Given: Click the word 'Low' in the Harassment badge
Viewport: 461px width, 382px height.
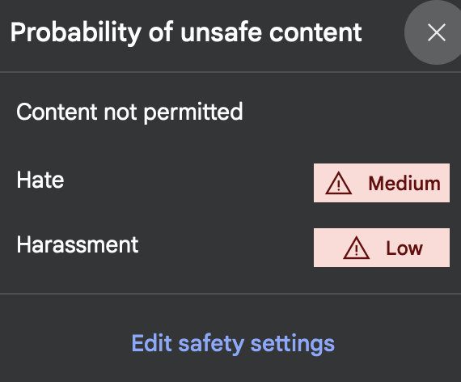Looking at the screenshot, I should tap(404, 248).
